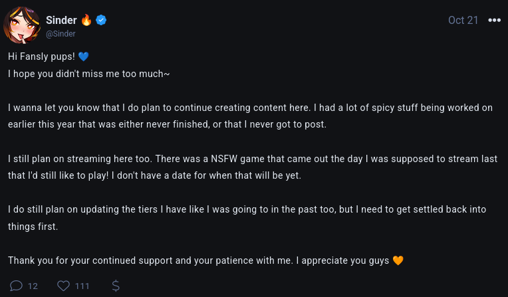Image resolution: width=508 pixels, height=297 pixels.
Task: Expand the three-dot post options menu
Action: click(x=494, y=20)
